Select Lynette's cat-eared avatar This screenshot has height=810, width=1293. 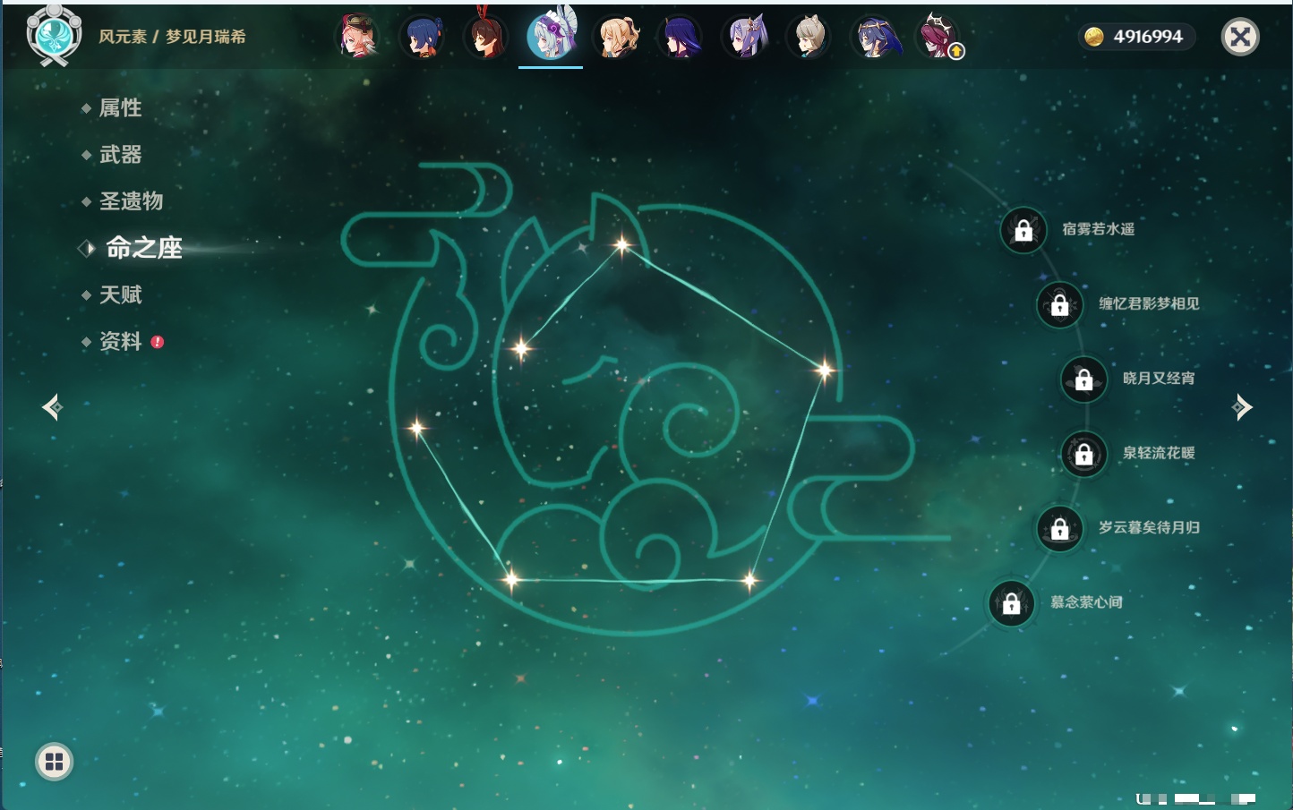(x=809, y=37)
